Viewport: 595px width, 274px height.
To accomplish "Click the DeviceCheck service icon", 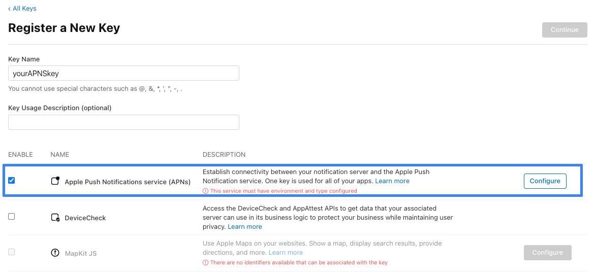I will pos(55,218).
